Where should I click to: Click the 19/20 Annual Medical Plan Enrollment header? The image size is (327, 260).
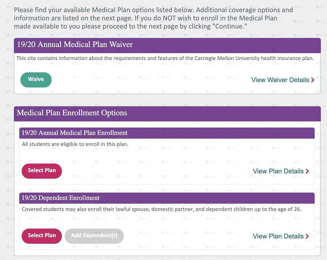pyautogui.click(x=167, y=133)
